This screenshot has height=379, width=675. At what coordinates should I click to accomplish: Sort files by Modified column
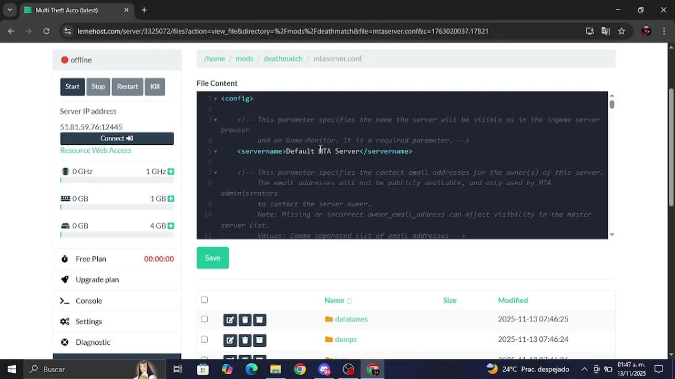(x=513, y=300)
